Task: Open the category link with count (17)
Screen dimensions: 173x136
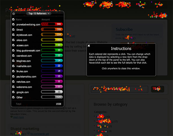Action: click(x=104, y=122)
